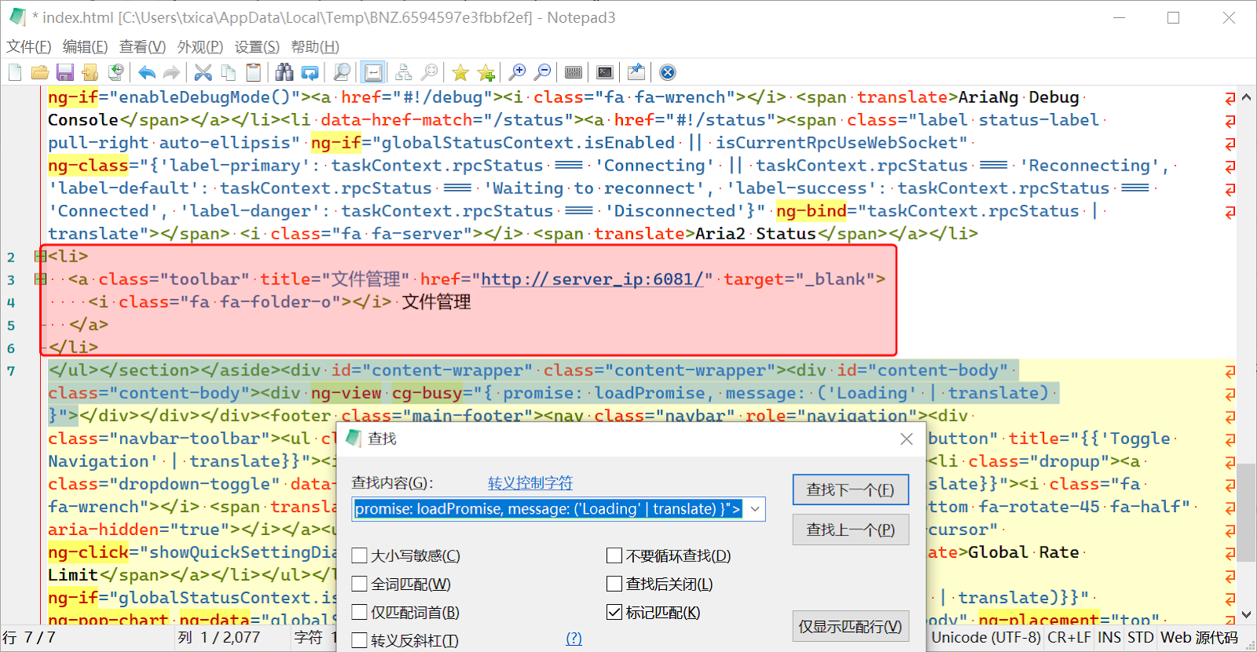Click the STD status bar entry

[x=1141, y=638]
